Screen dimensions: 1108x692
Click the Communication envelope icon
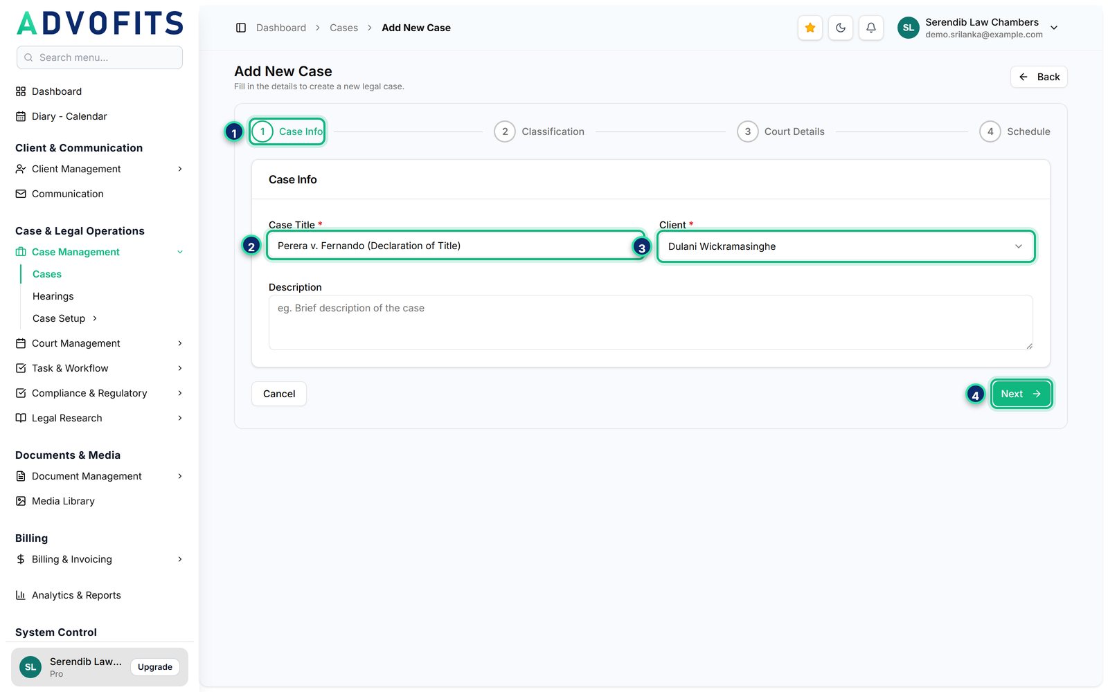point(21,194)
